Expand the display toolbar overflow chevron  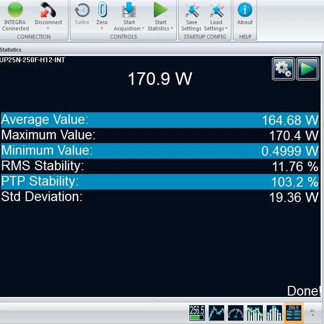click(x=312, y=311)
